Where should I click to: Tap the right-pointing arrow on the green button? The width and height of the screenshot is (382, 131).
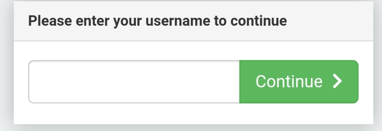337,81
